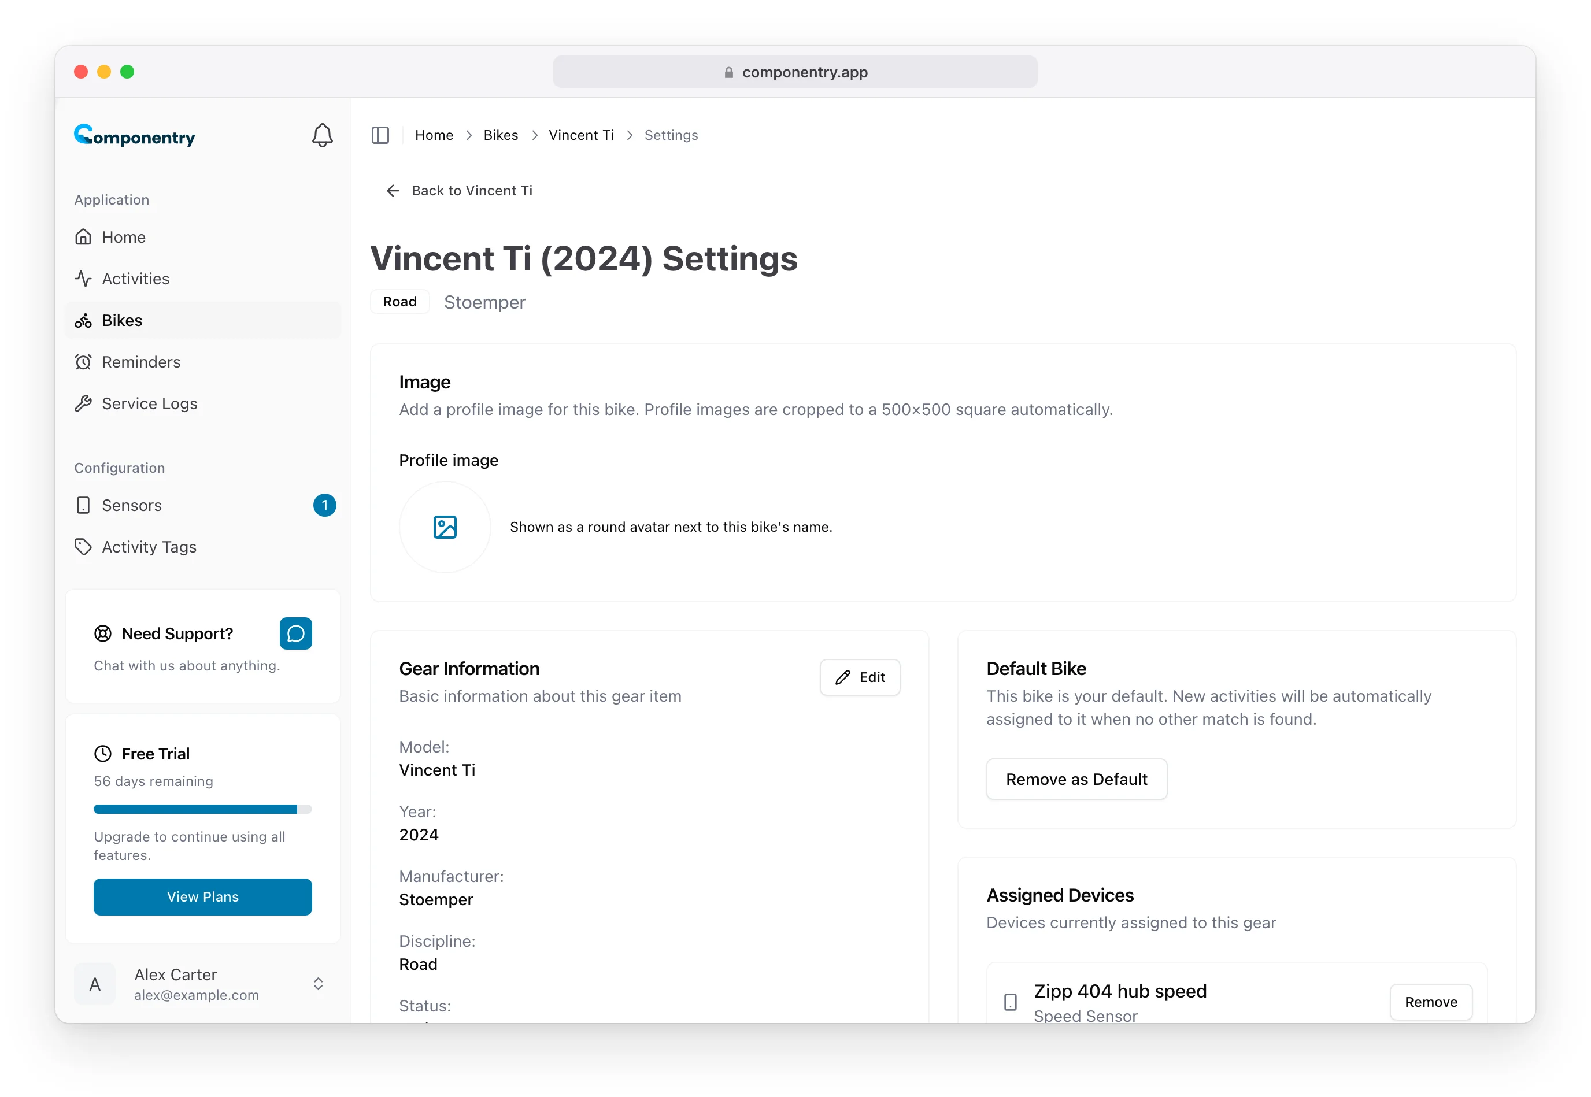Viewport: 1591px width, 1097px height.
Task: Click Manufacturer value 'Stoemper'
Action: pos(436,900)
